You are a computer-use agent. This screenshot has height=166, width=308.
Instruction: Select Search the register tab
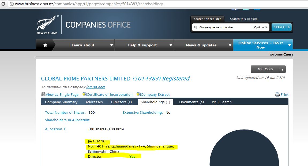[x=207, y=19]
